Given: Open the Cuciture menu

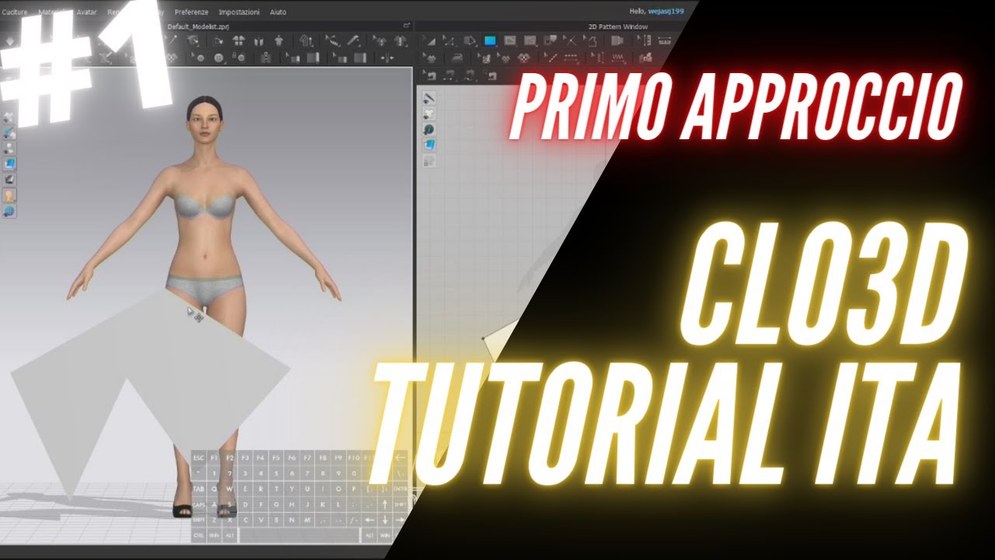Looking at the screenshot, I should [15, 12].
